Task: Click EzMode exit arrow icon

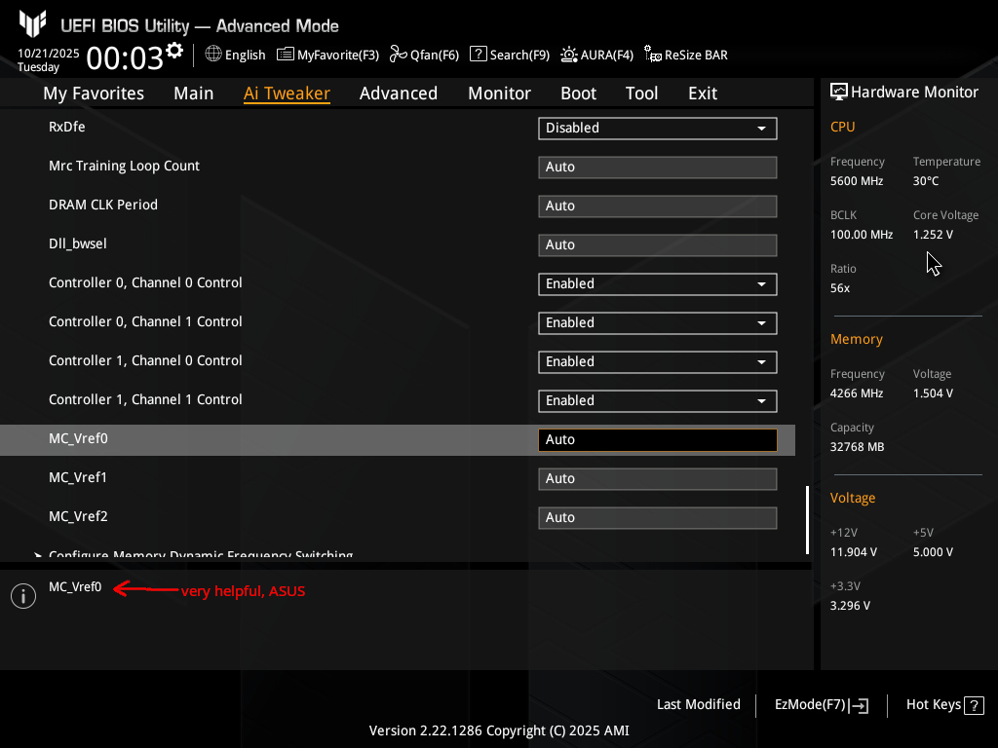Action: point(859,705)
